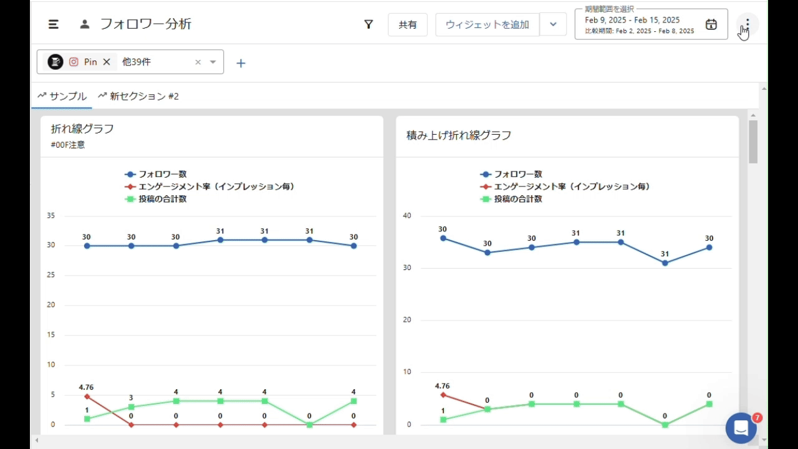This screenshot has width=798, height=449.
Task: Switch to the 新セクション #2 tab
Action: (138, 96)
